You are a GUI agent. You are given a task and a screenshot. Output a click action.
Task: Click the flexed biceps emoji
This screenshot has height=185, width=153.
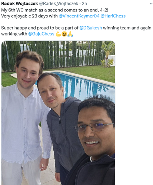pyautogui.click(x=58, y=34)
